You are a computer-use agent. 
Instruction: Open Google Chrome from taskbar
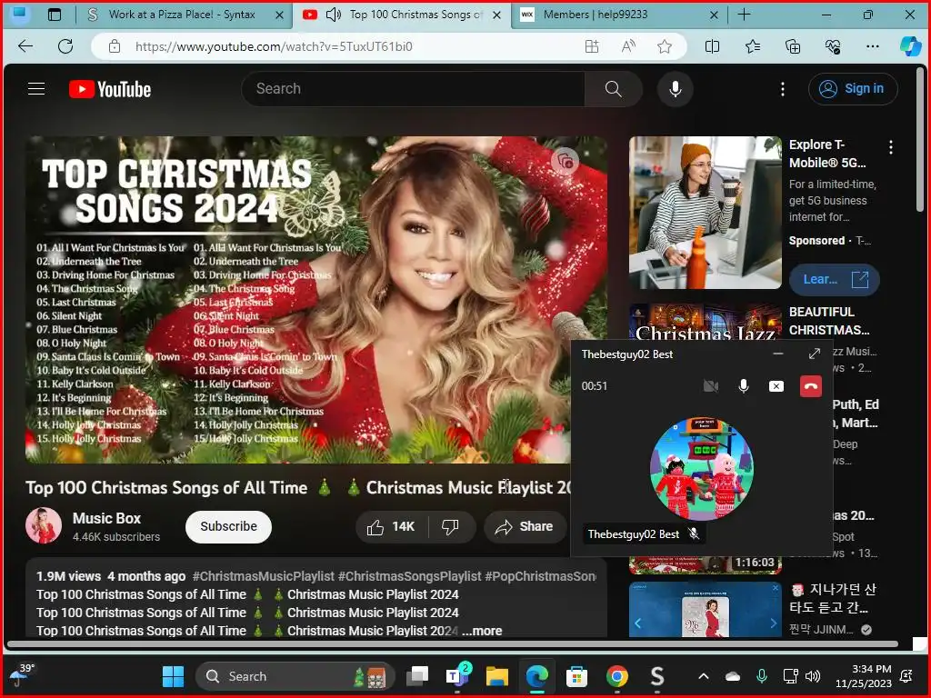pyautogui.click(x=617, y=676)
